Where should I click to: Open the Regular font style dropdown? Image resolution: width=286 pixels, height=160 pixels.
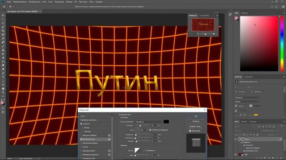247,101
